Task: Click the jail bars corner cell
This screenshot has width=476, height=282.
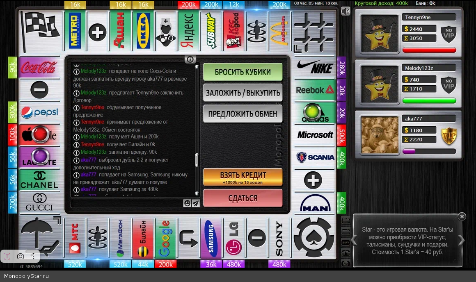Action: 314,32
